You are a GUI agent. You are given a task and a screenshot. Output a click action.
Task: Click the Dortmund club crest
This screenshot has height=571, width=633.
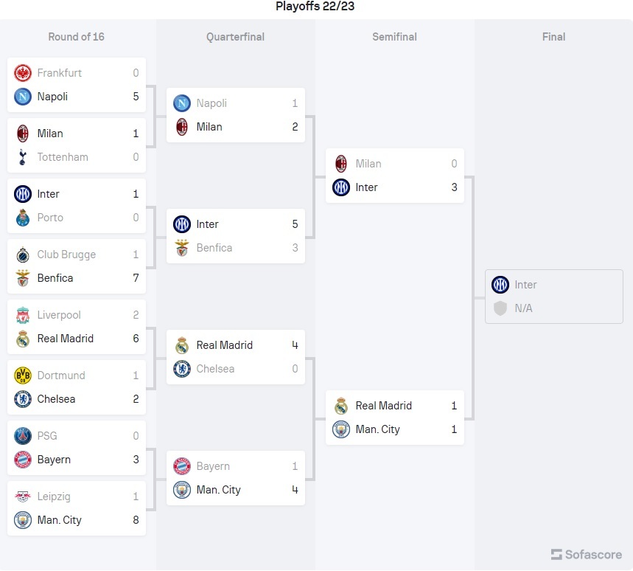(x=23, y=376)
